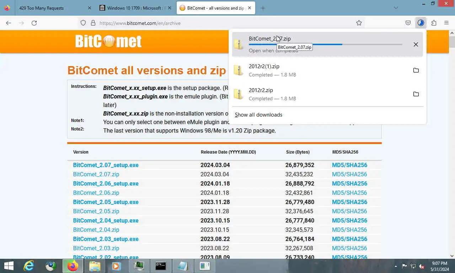Screen dimensions: 455x273
Task: Click the 26,879,352 size cell
Action: [300, 165]
